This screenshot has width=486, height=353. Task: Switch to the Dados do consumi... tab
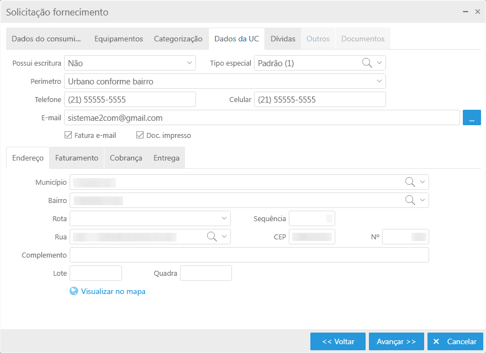46,39
